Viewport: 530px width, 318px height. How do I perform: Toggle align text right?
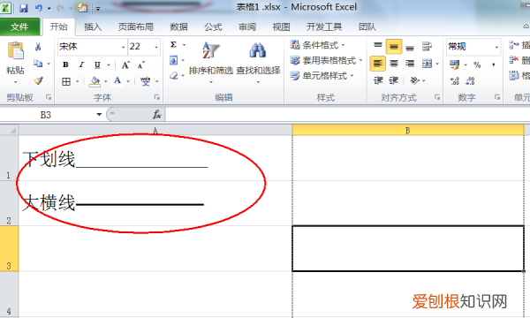410,64
